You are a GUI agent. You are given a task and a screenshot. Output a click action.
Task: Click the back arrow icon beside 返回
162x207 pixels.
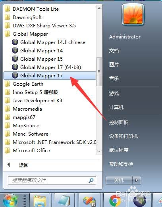[x=9, y=165]
